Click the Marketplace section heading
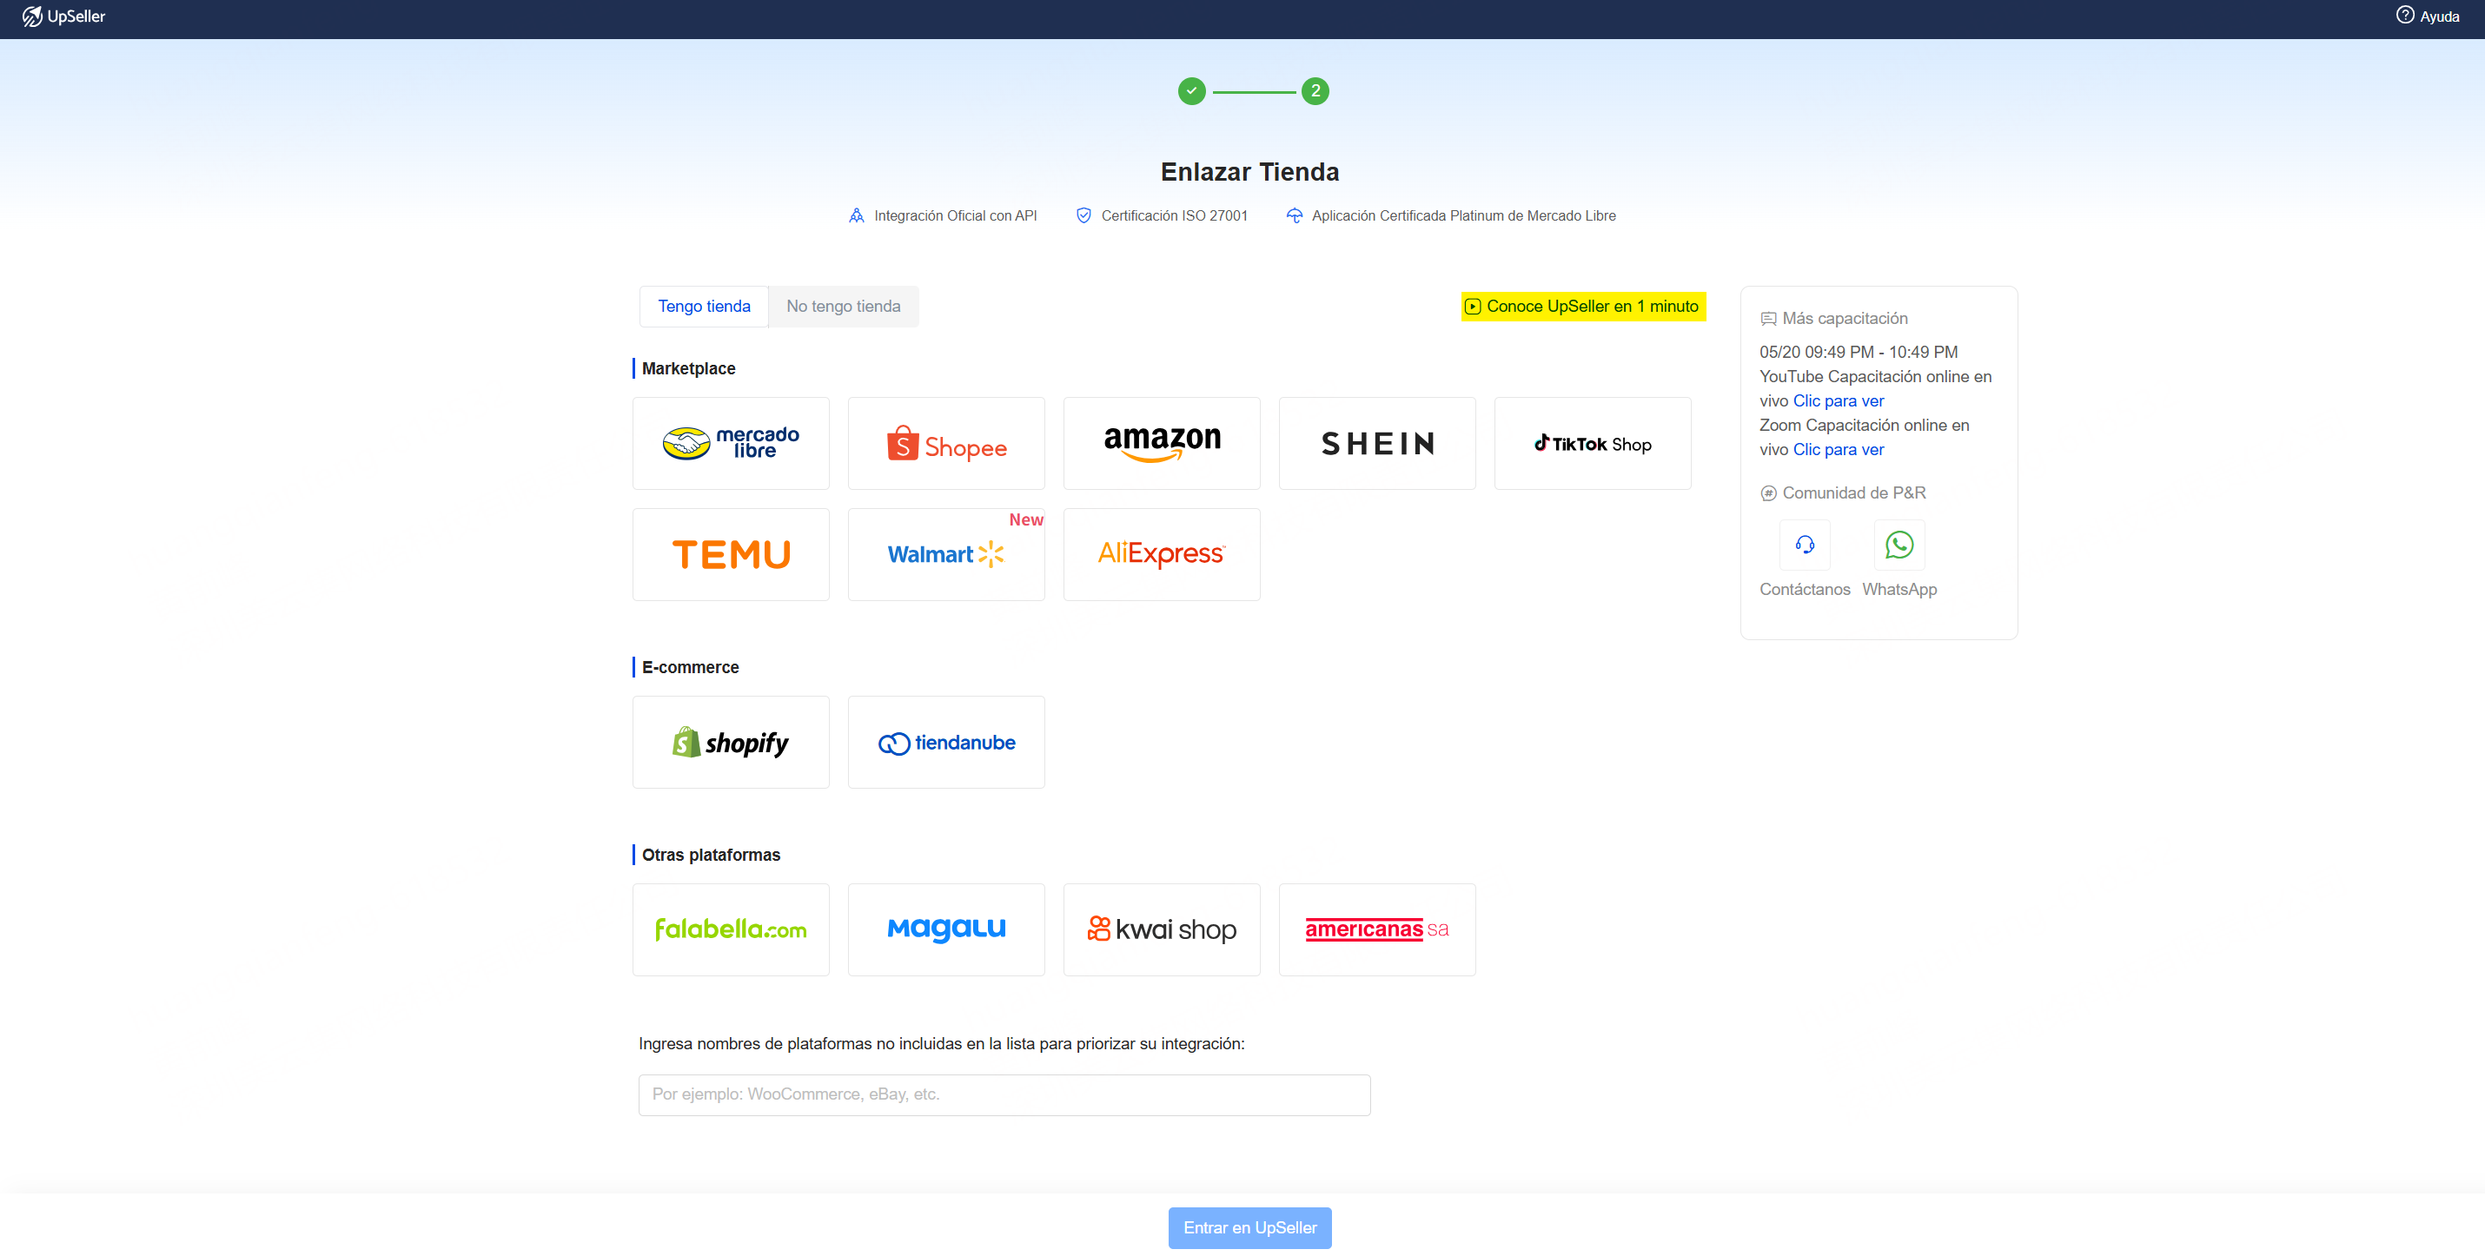The height and width of the screenshot is (1256, 2485). coord(688,368)
